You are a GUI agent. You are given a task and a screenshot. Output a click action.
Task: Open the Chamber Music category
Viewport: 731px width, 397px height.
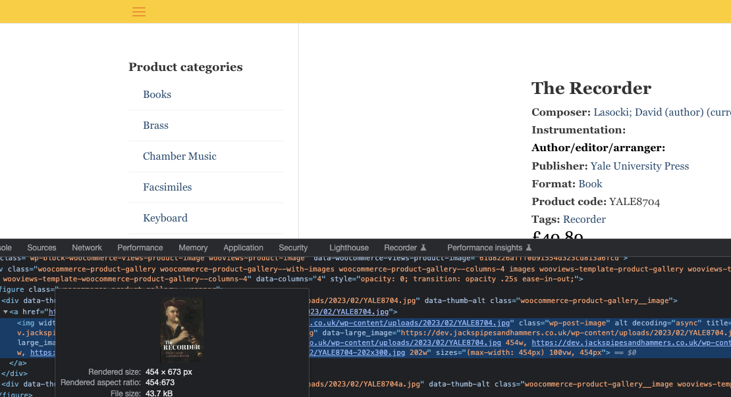tap(180, 156)
